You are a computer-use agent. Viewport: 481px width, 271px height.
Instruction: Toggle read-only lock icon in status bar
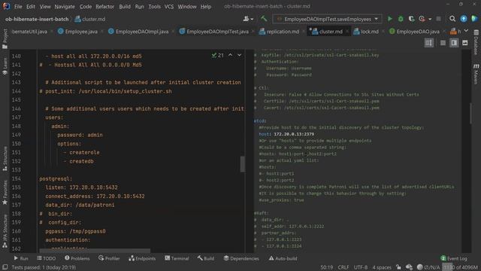398,267
